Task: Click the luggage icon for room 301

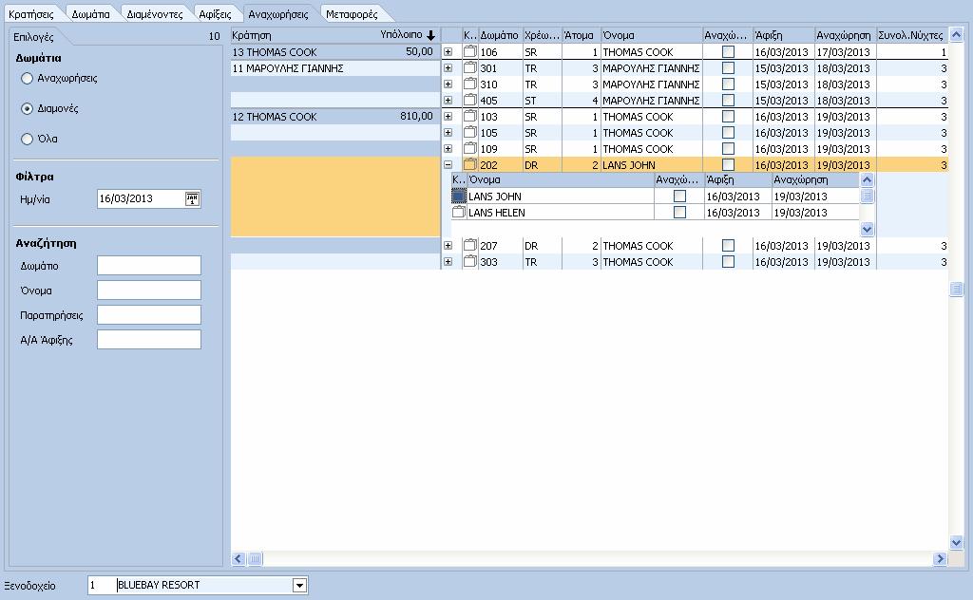Action: [x=470, y=67]
